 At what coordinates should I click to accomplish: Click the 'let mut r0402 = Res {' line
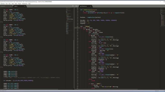coord(11,10)
